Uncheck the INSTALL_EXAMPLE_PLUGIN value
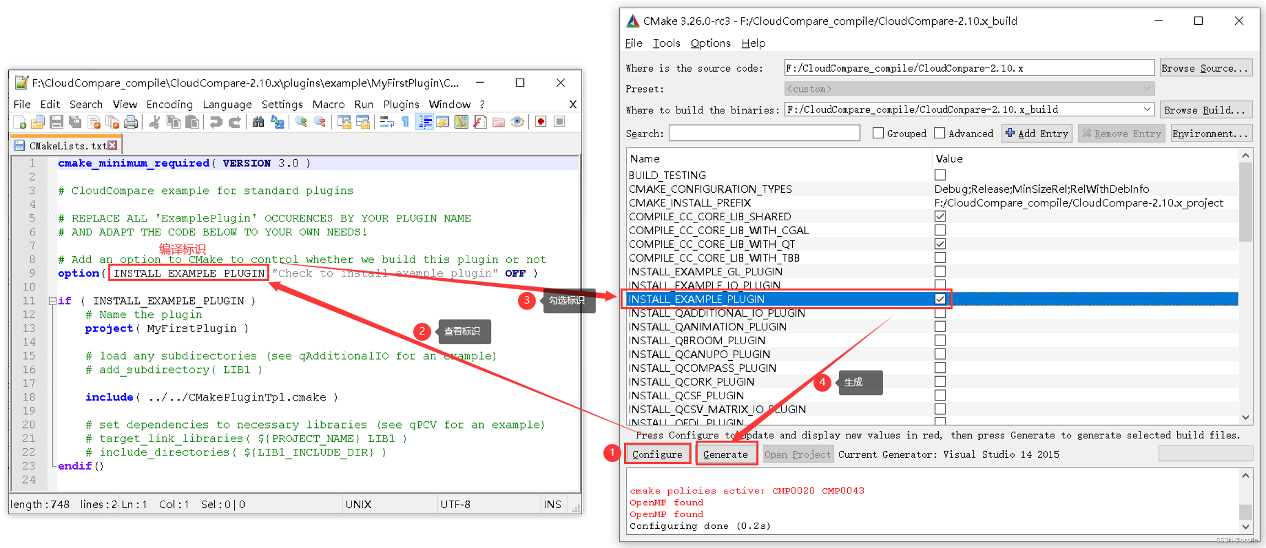Image resolution: width=1266 pixels, height=548 pixels. point(939,299)
